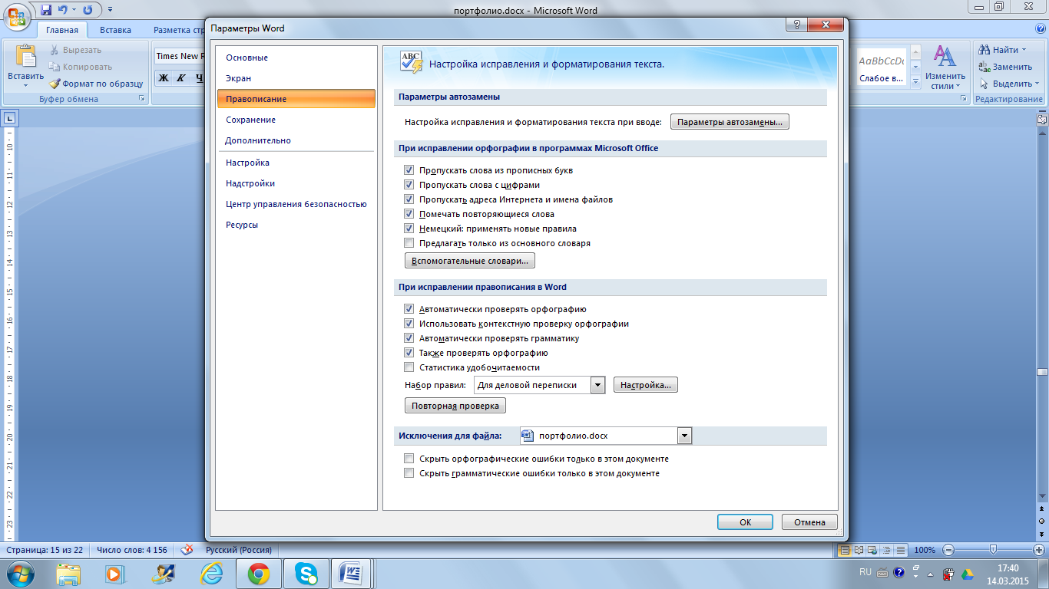
Task: Uncheck Автоматически проверять орфографию
Action: [x=409, y=309]
